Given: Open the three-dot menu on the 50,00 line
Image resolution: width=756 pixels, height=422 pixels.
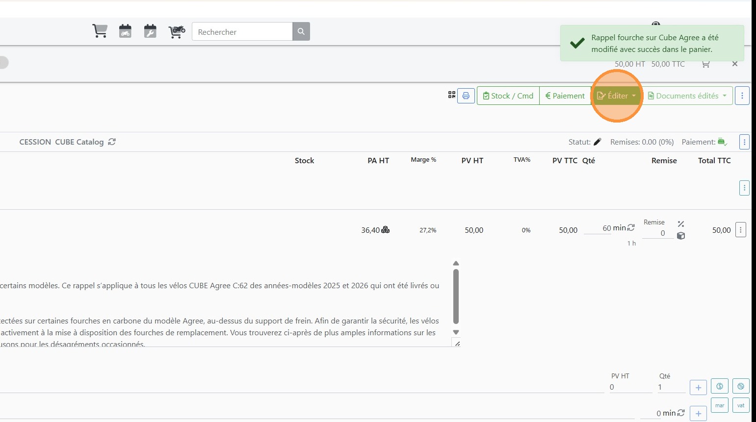Looking at the screenshot, I should [x=741, y=229].
